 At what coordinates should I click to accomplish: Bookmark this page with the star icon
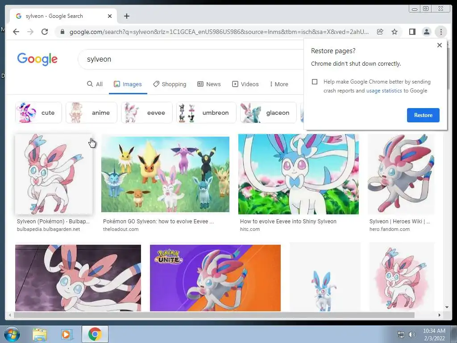tap(395, 32)
